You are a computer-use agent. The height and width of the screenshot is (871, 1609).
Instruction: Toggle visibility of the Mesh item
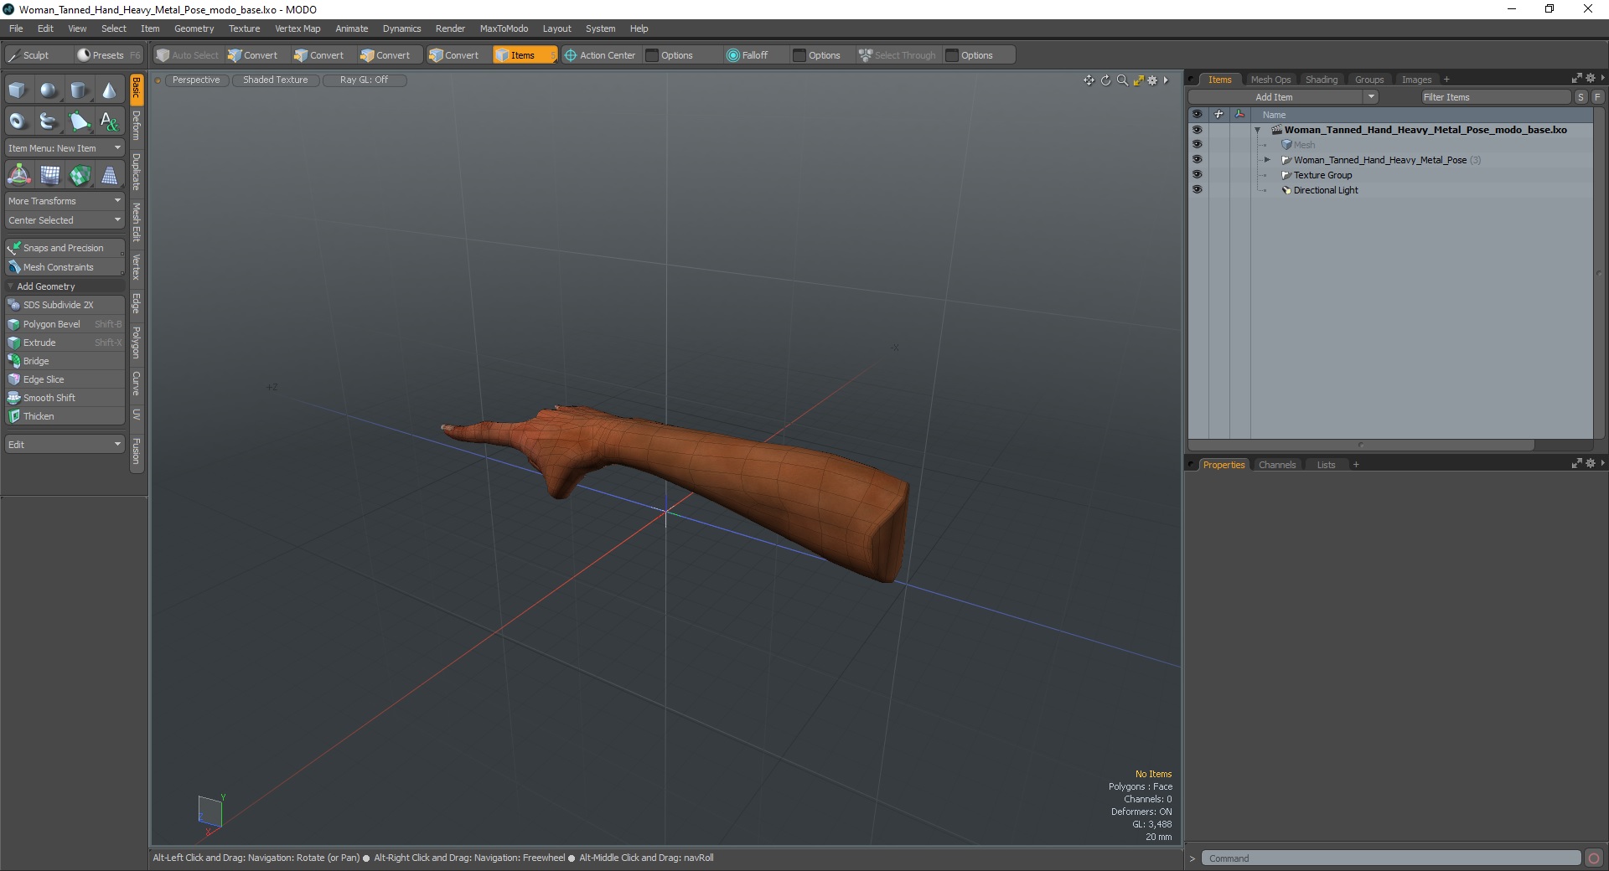(1197, 145)
